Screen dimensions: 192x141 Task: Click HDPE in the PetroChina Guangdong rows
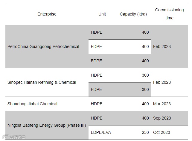[x=97, y=32]
